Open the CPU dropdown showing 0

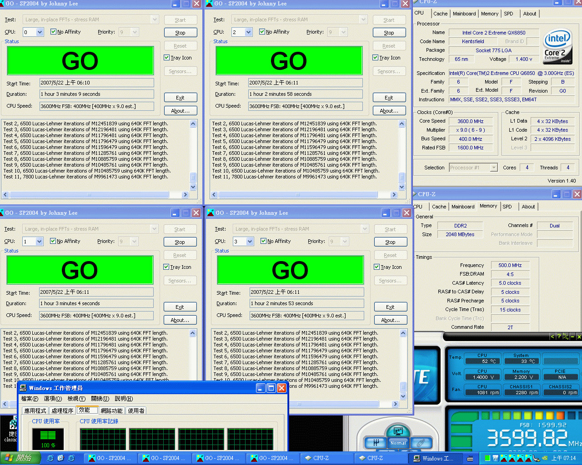(x=40, y=32)
